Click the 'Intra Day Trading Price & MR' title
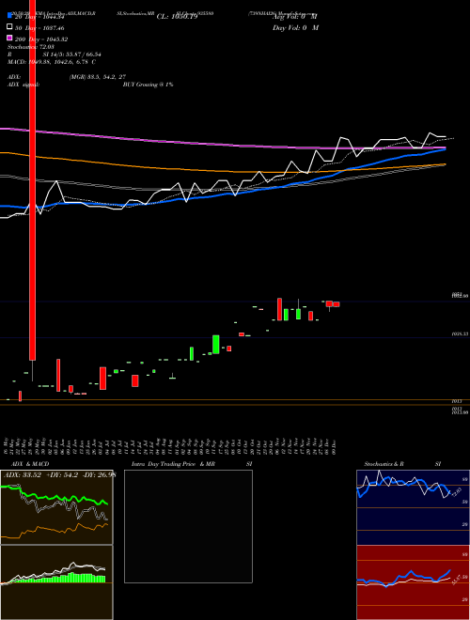470x620 pixels. coord(173,464)
